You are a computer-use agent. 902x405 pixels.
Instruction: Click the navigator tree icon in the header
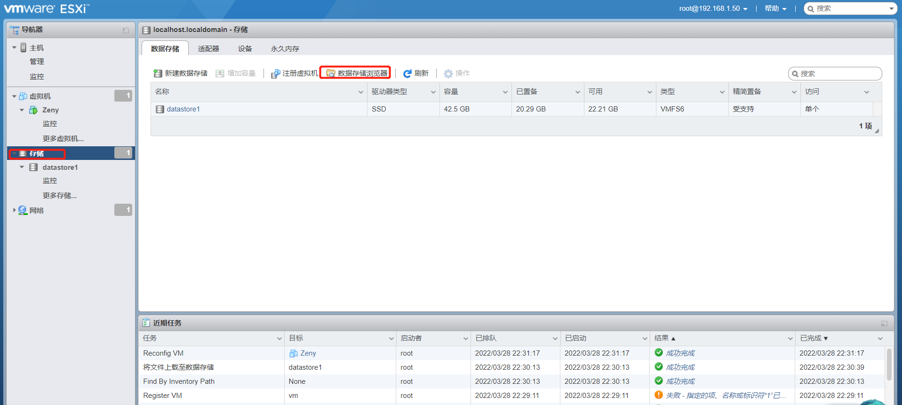click(15, 30)
